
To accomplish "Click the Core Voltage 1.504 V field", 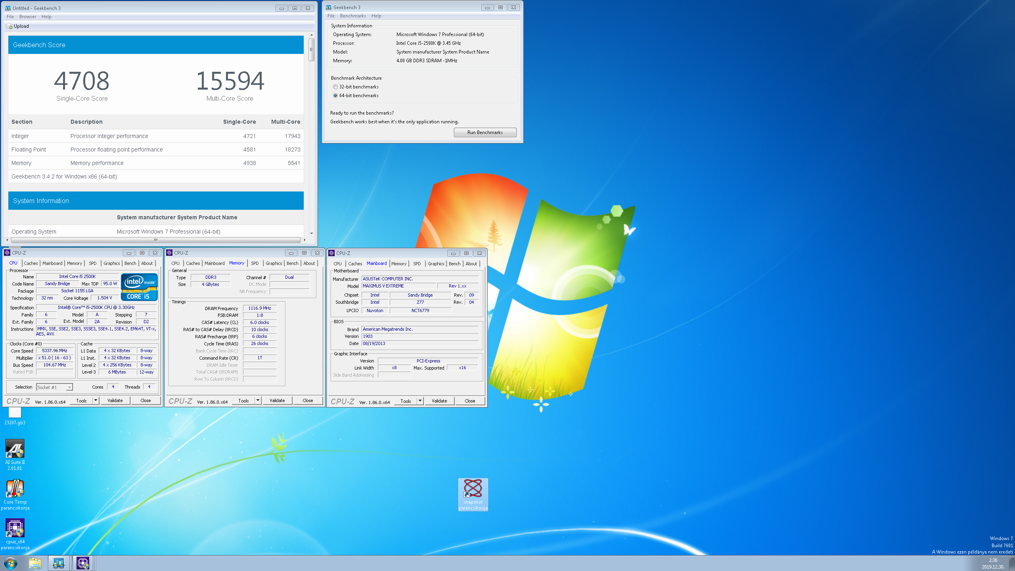I will click(104, 298).
